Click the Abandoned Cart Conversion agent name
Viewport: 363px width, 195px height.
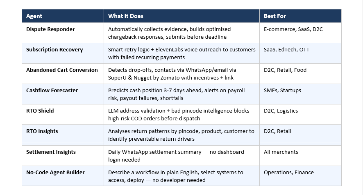62,70
